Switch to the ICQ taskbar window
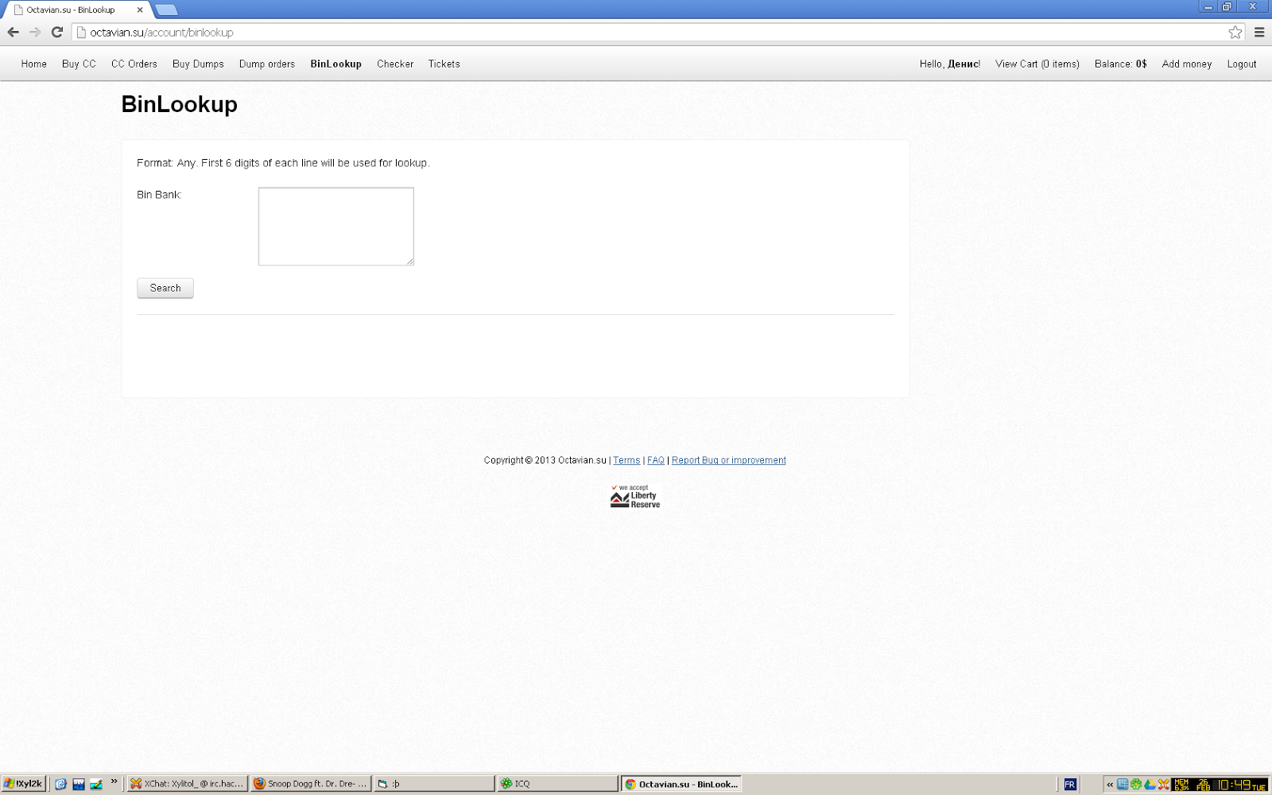 coord(557,784)
